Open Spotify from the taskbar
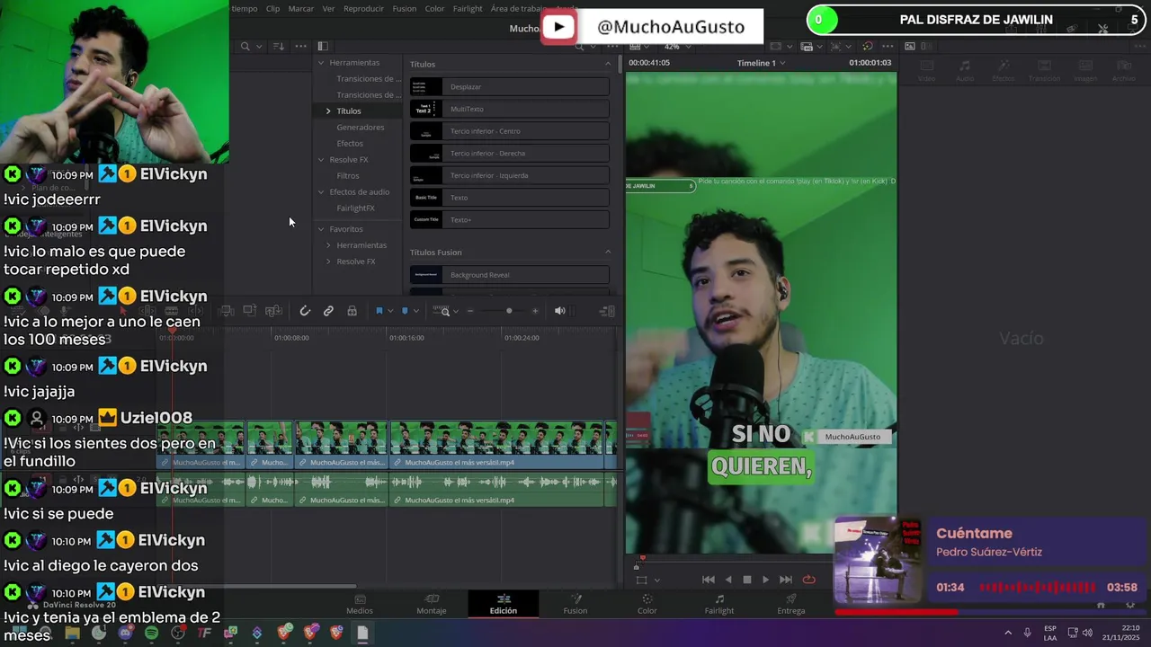1151x647 pixels. pyautogui.click(x=151, y=633)
